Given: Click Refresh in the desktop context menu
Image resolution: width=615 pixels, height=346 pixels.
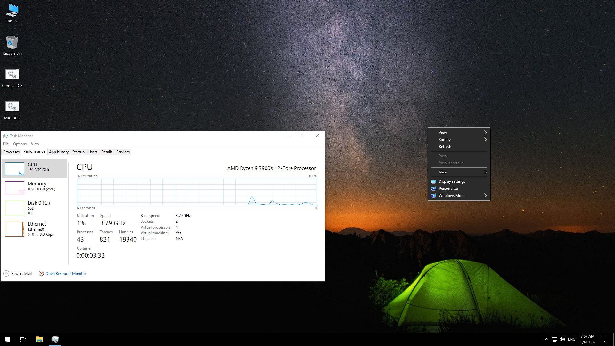Looking at the screenshot, I should click(x=459, y=147).
